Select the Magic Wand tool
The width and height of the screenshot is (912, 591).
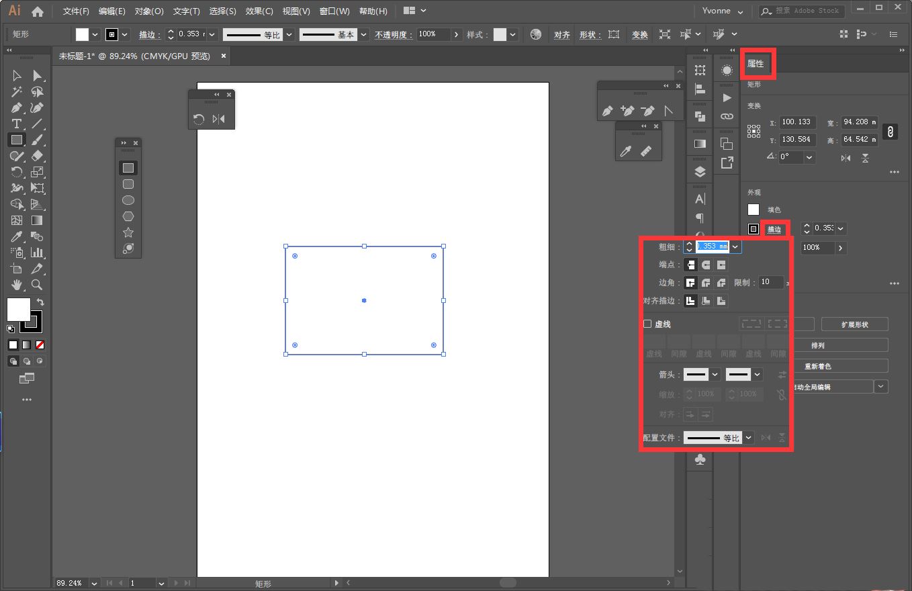[x=17, y=92]
